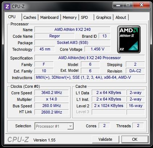This screenshot has height=148, width=153.
Task: Click the maximize window button
Action: click(x=128, y=5)
